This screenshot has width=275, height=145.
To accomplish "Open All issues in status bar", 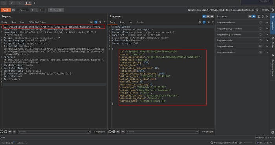I will 22,143.
